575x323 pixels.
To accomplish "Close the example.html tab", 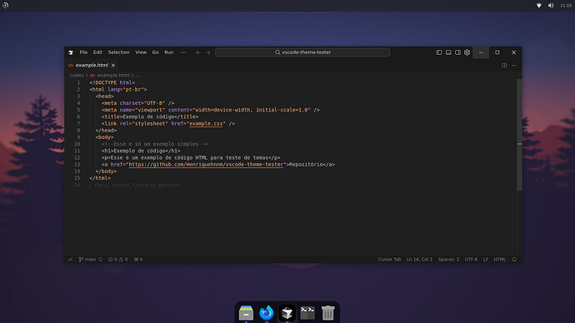I will (x=113, y=65).
